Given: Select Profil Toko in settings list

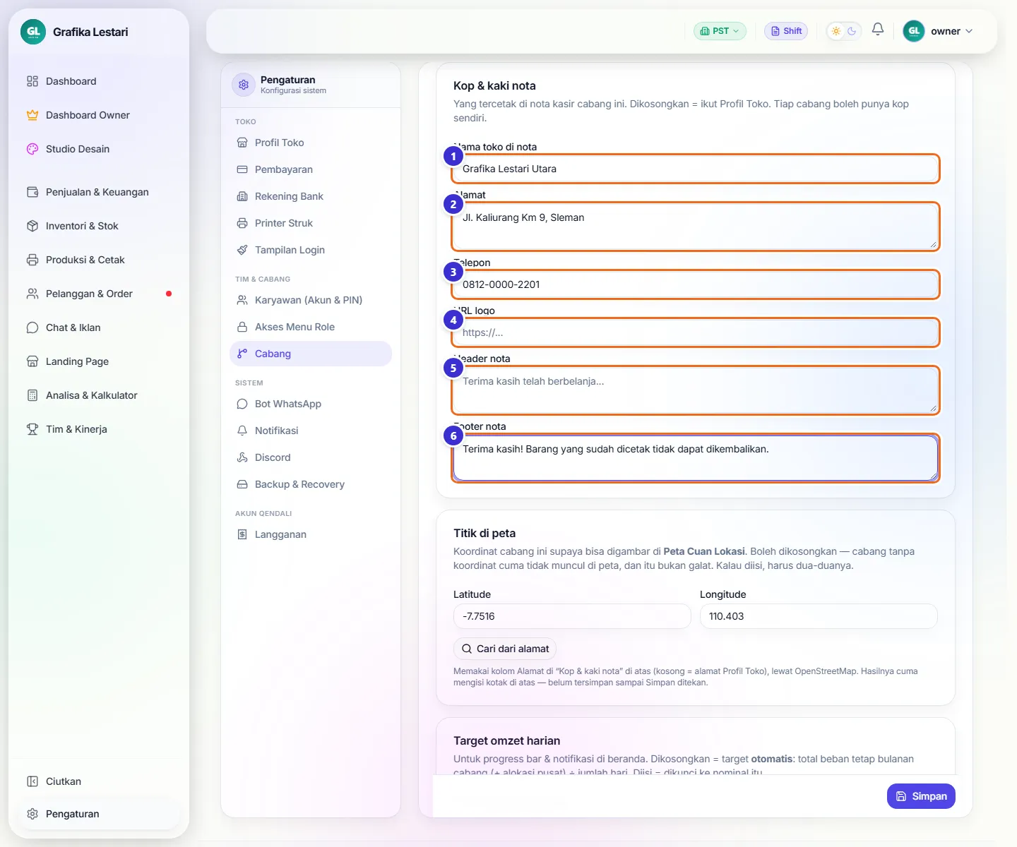Looking at the screenshot, I should coord(311,143).
